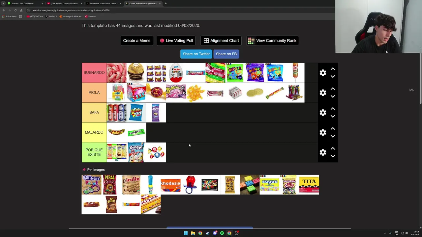Screen dimensions: 422x237
Task: Move MALARDO row down with arrow
Action: [333, 136]
